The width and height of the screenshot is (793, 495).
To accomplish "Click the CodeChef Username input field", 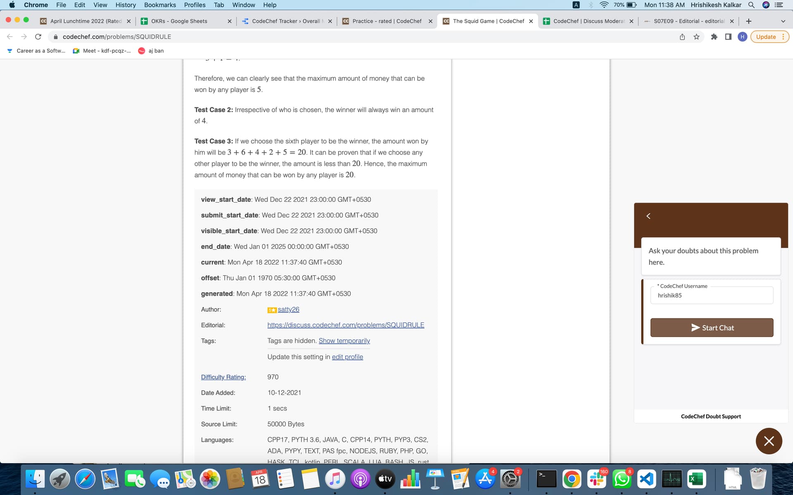I will point(712,295).
